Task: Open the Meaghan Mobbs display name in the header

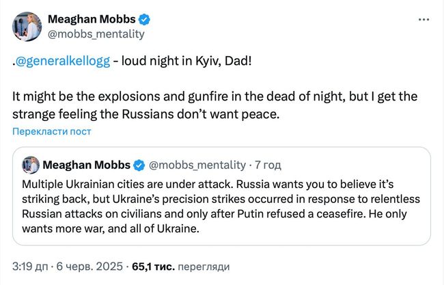Action: coord(92,18)
